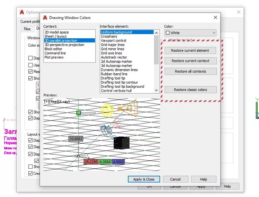Toggle the checked 'Res' checkbox in Options window
The image size is (259, 197).
pyautogui.click(x=30, y=72)
